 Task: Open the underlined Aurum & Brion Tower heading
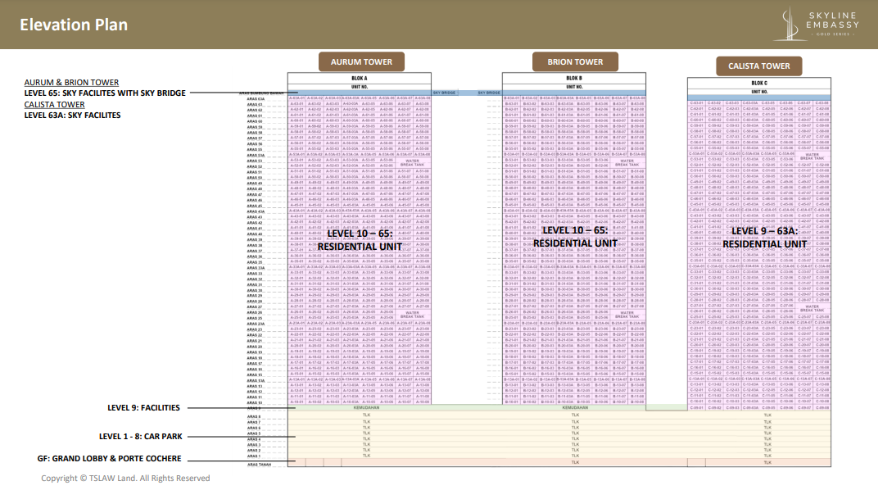(71, 83)
